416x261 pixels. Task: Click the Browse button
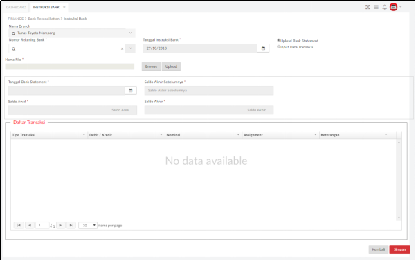click(x=151, y=66)
